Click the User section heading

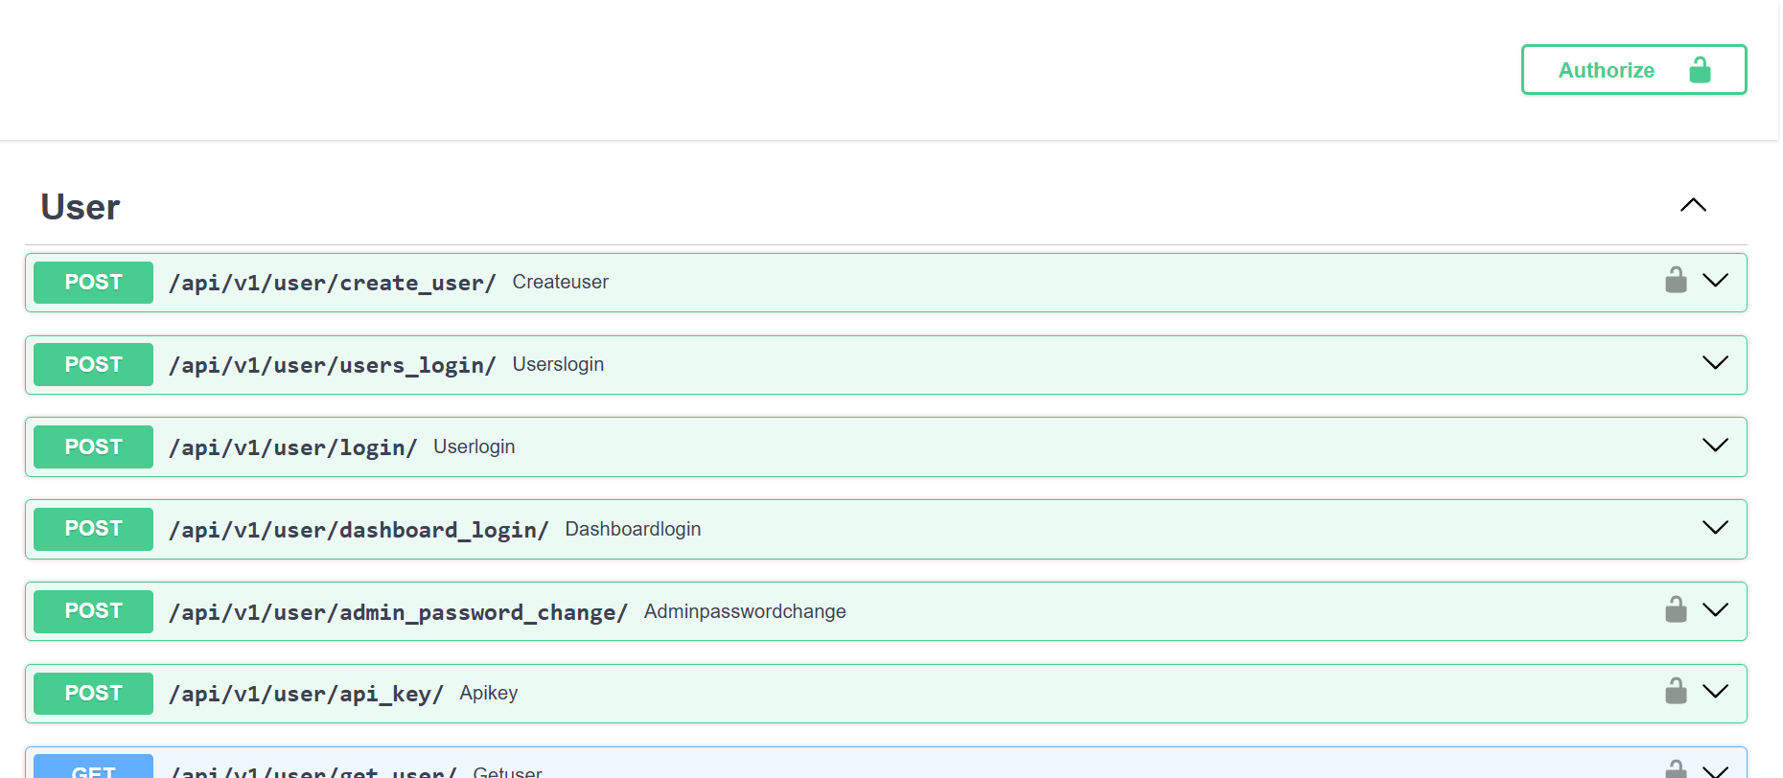[x=81, y=207]
